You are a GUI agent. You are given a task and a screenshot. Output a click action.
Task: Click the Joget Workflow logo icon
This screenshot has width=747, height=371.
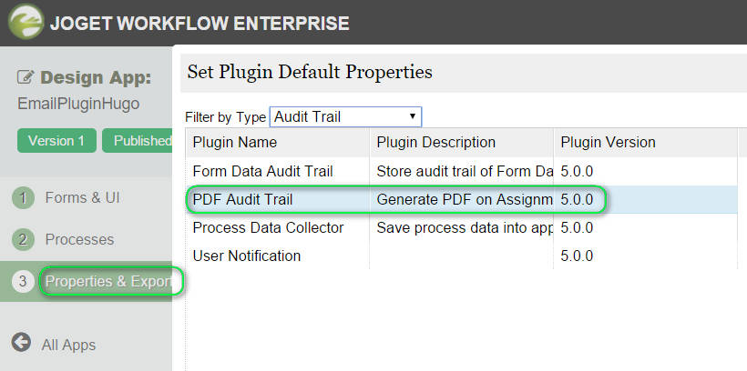click(27, 21)
